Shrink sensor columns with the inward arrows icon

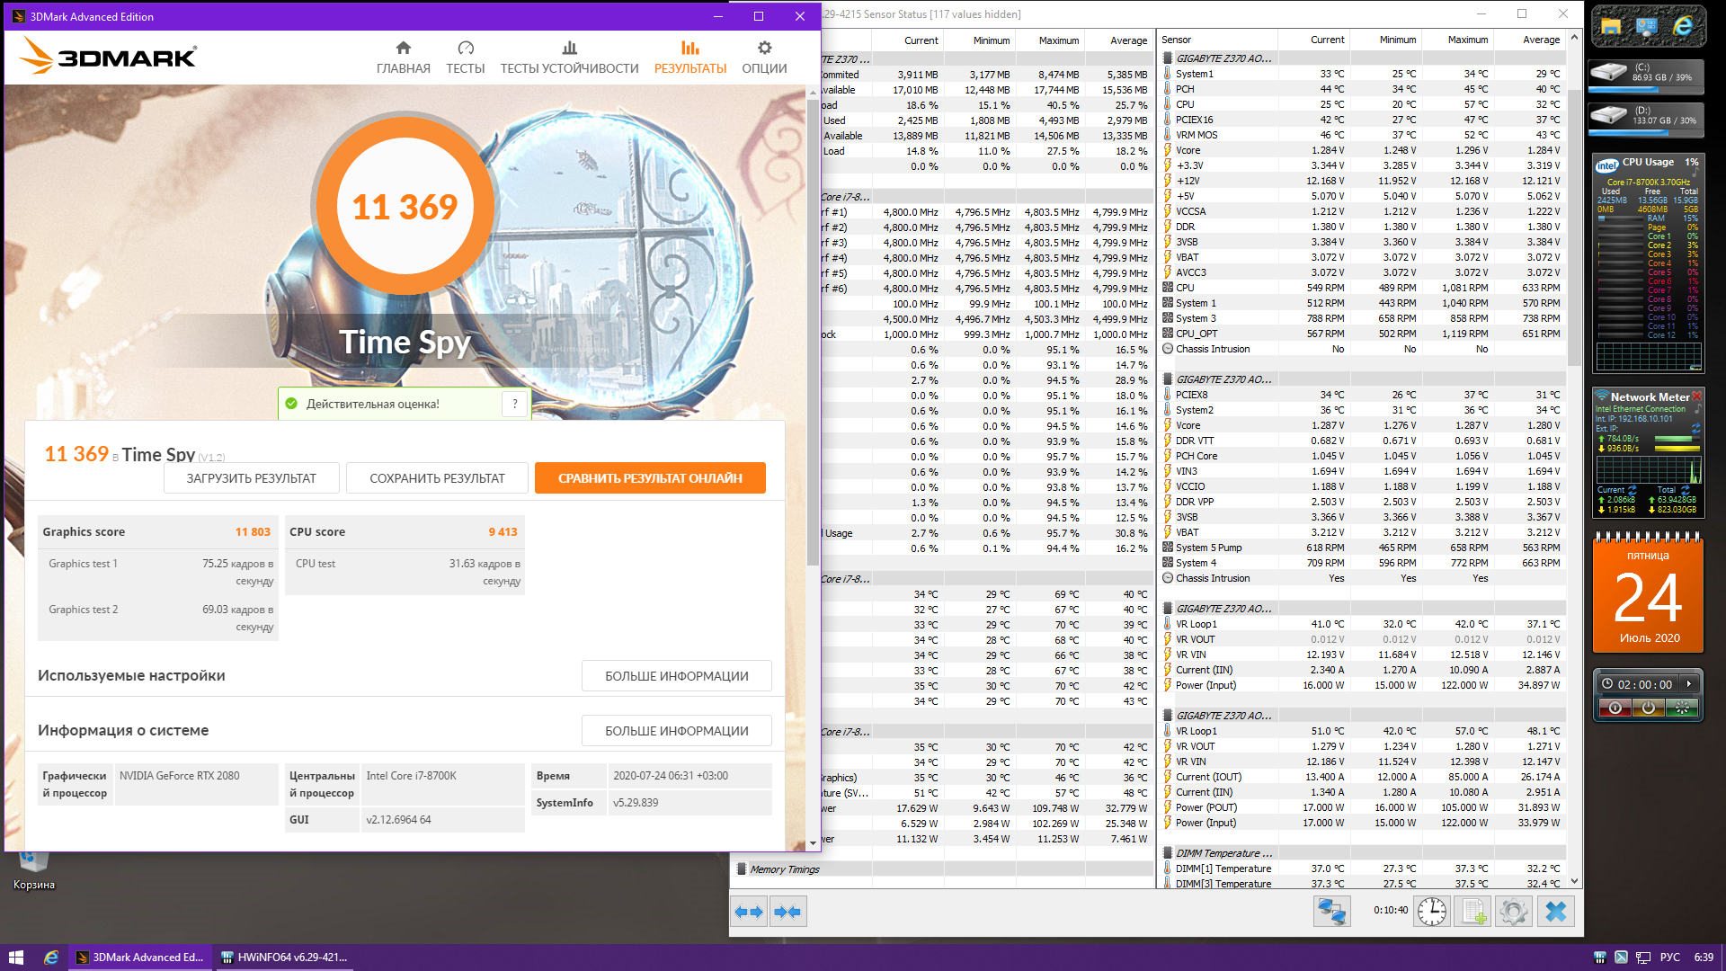pyautogui.click(x=787, y=912)
